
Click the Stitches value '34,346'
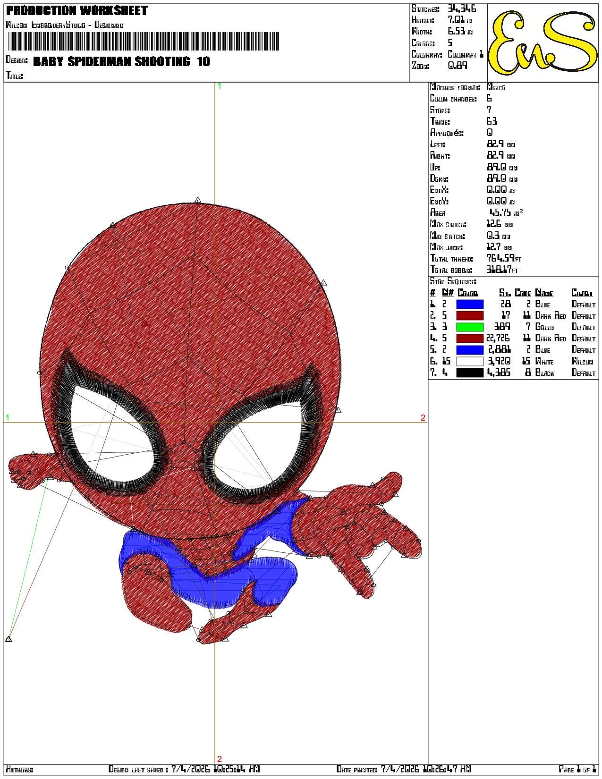462,8
